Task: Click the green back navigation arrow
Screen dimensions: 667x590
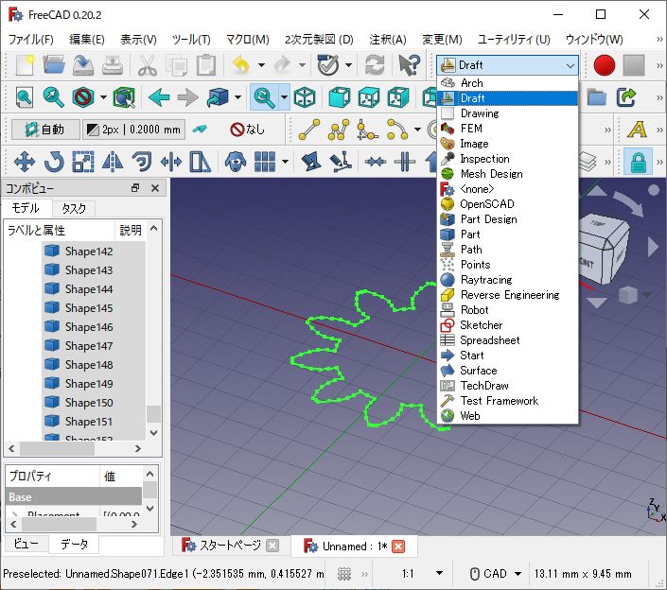Action: point(159,97)
